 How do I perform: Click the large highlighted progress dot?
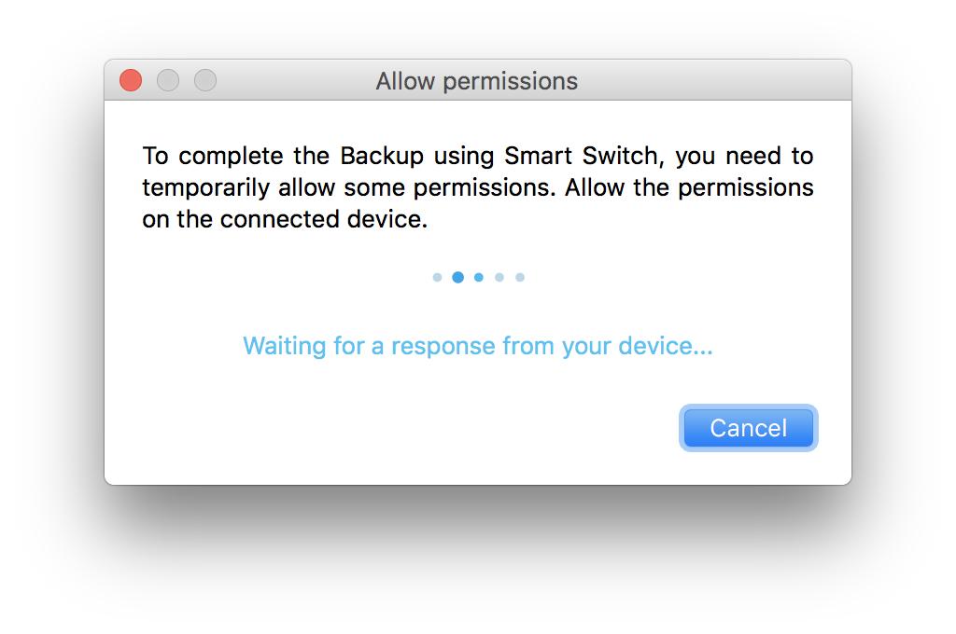457,277
